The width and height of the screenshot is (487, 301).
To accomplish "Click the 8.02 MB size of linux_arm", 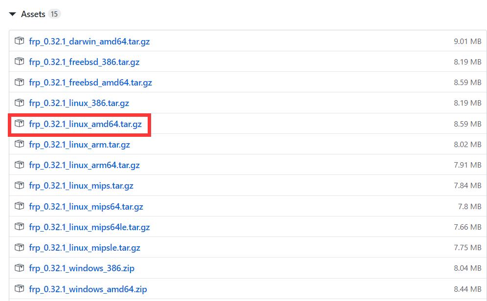I will (x=467, y=144).
